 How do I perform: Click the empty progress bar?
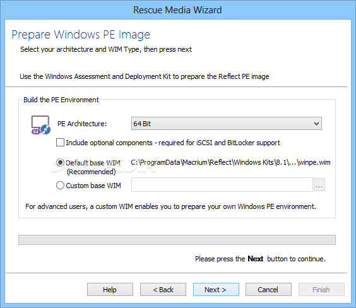(x=177, y=240)
